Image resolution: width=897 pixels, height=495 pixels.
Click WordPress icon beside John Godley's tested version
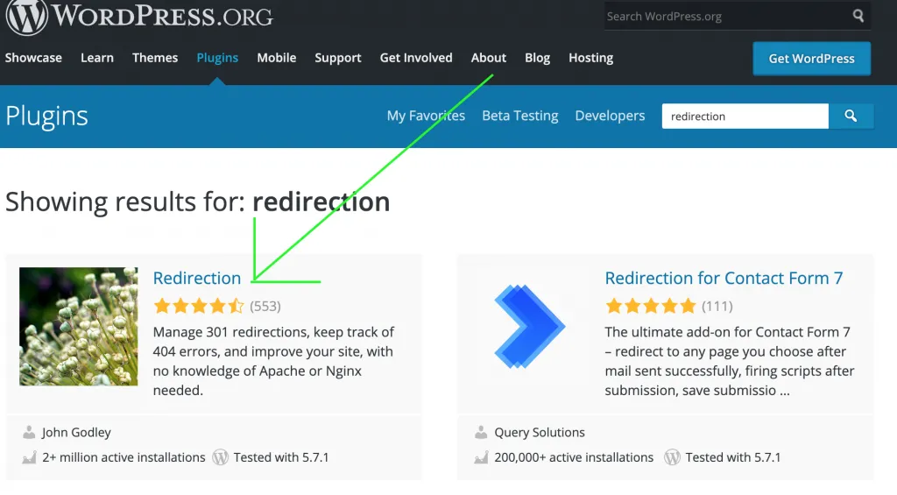click(x=220, y=457)
